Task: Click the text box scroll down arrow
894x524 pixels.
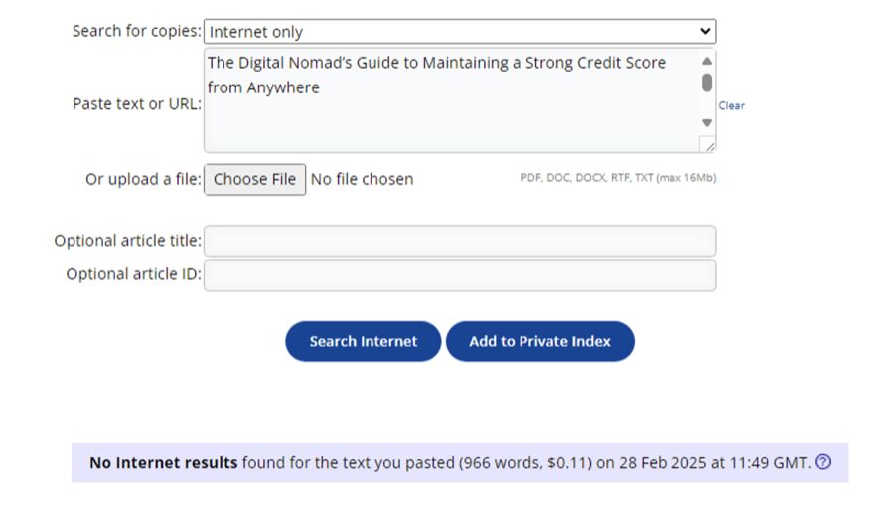Action: pos(707,122)
